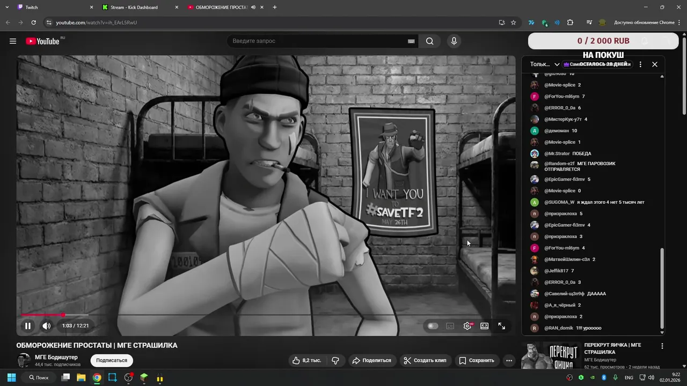Open the site information icon in the address bar
Screen dimensions: 687x386
click(49, 23)
